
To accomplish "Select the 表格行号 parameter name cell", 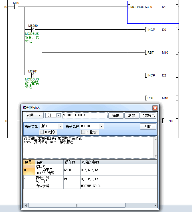I will click(49, 179).
